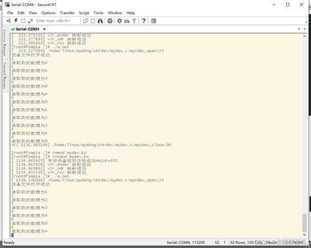Click the Session Manager toolbar icon
The width and height of the screenshot is (311, 248).
(x=9, y=21)
